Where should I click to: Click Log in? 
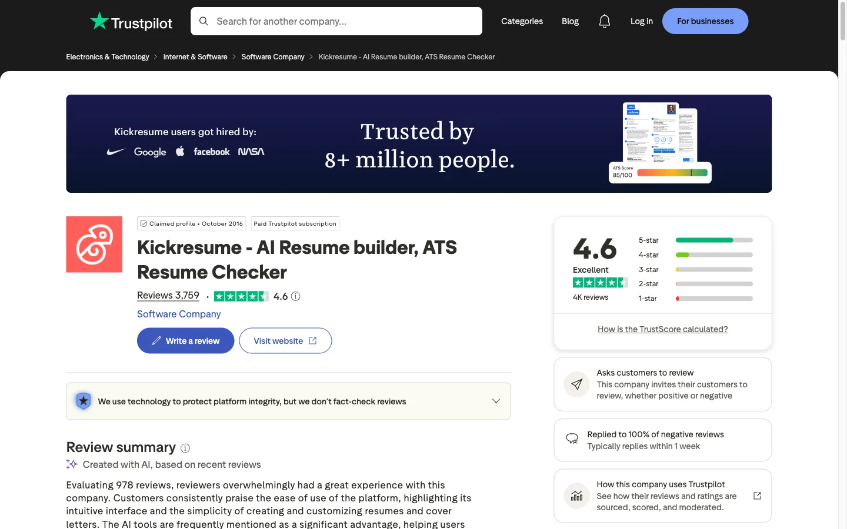[642, 21]
